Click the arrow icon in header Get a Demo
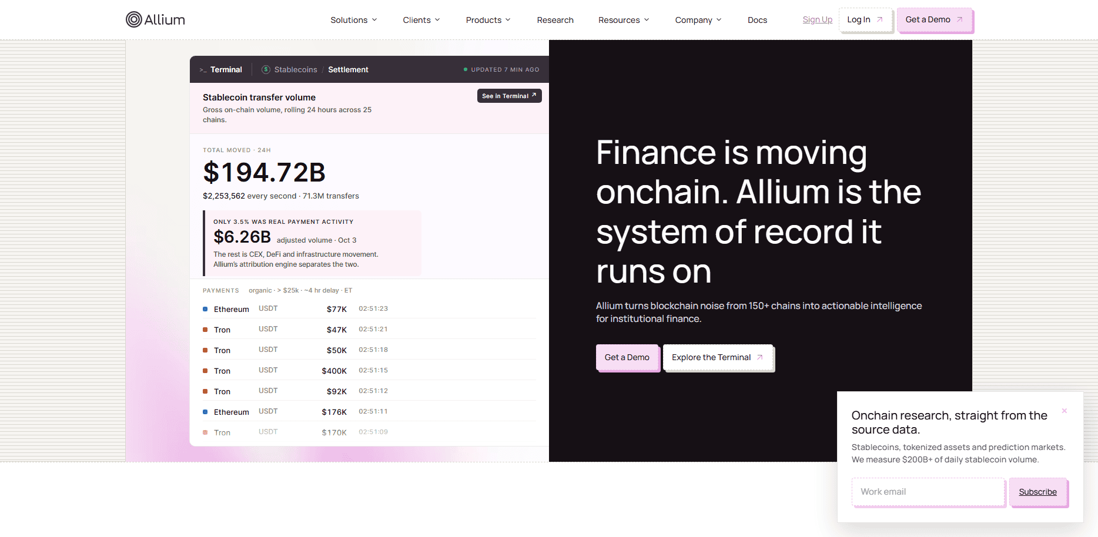Image resolution: width=1098 pixels, height=537 pixels. pyautogui.click(x=959, y=19)
